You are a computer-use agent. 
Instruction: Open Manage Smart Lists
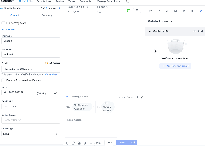pyautogui.click(x=108, y=1)
